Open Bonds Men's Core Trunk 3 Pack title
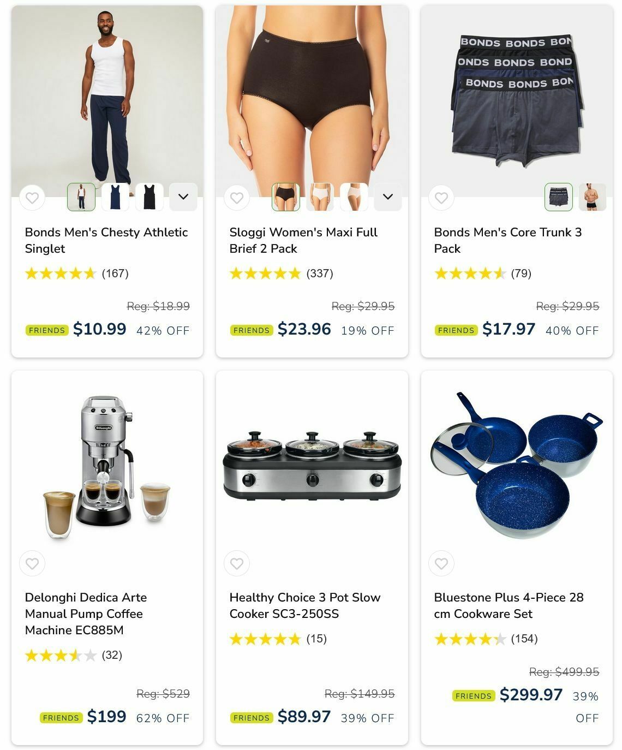 [508, 240]
